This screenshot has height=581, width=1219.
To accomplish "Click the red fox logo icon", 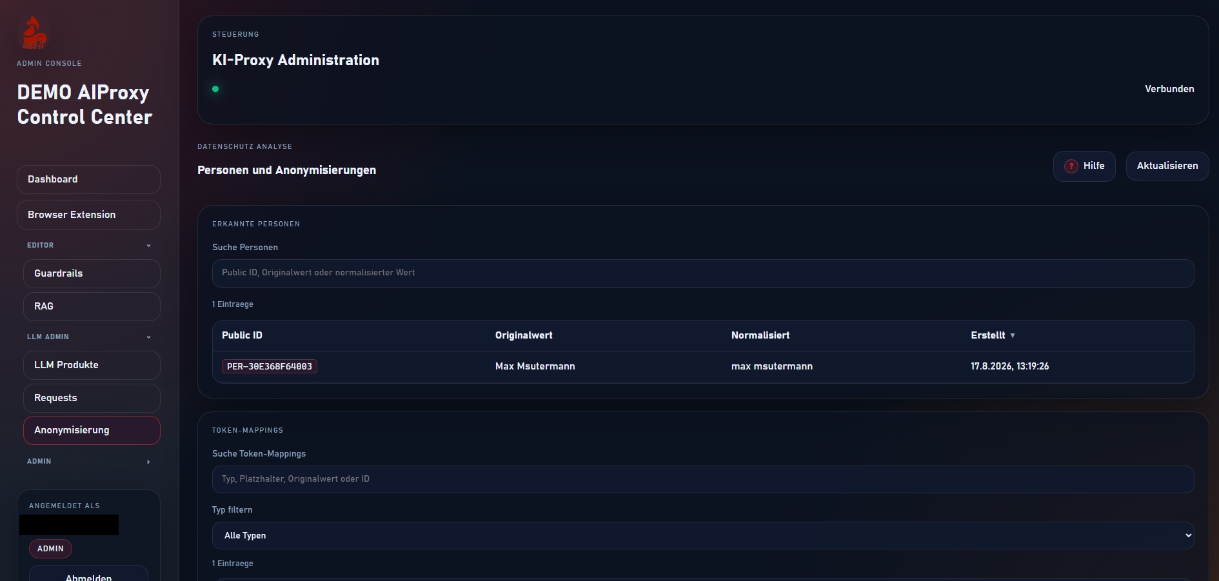I will coord(34,34).
